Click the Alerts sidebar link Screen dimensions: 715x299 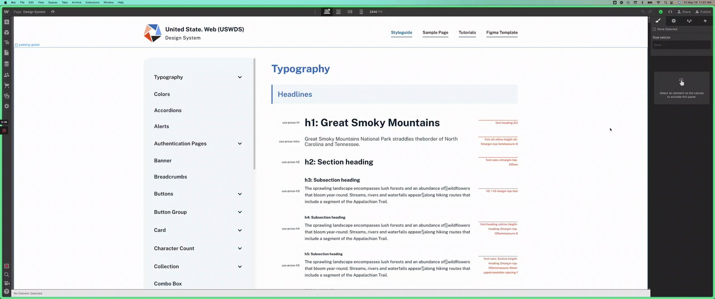161,126
